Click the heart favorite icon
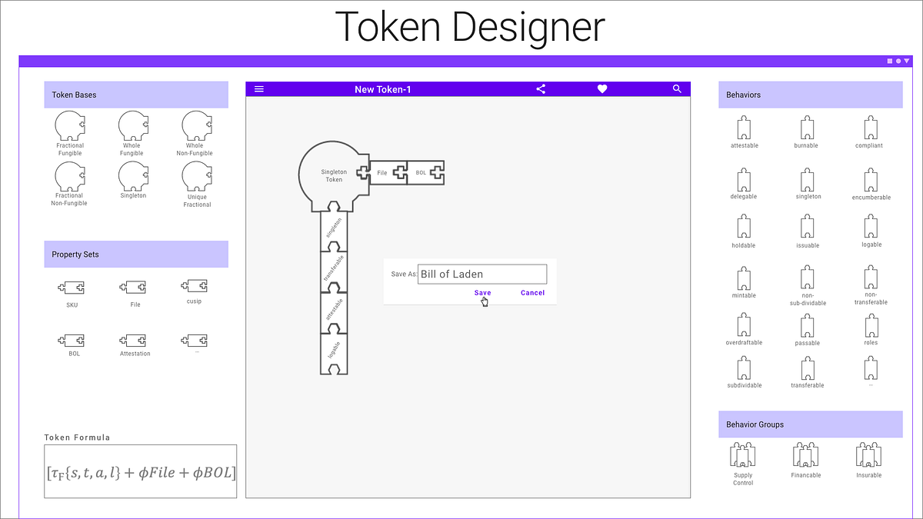 click(602, 88)
